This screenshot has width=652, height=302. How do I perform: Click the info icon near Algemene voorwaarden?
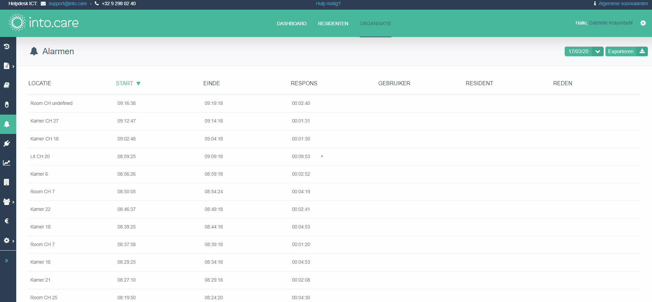[595, 3]
